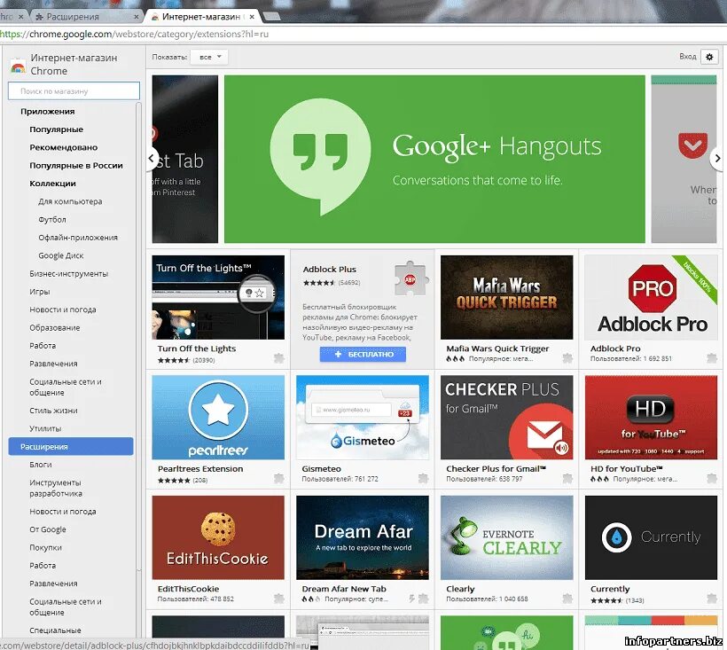Click puzzle icon on Currently card

[712, 599]
